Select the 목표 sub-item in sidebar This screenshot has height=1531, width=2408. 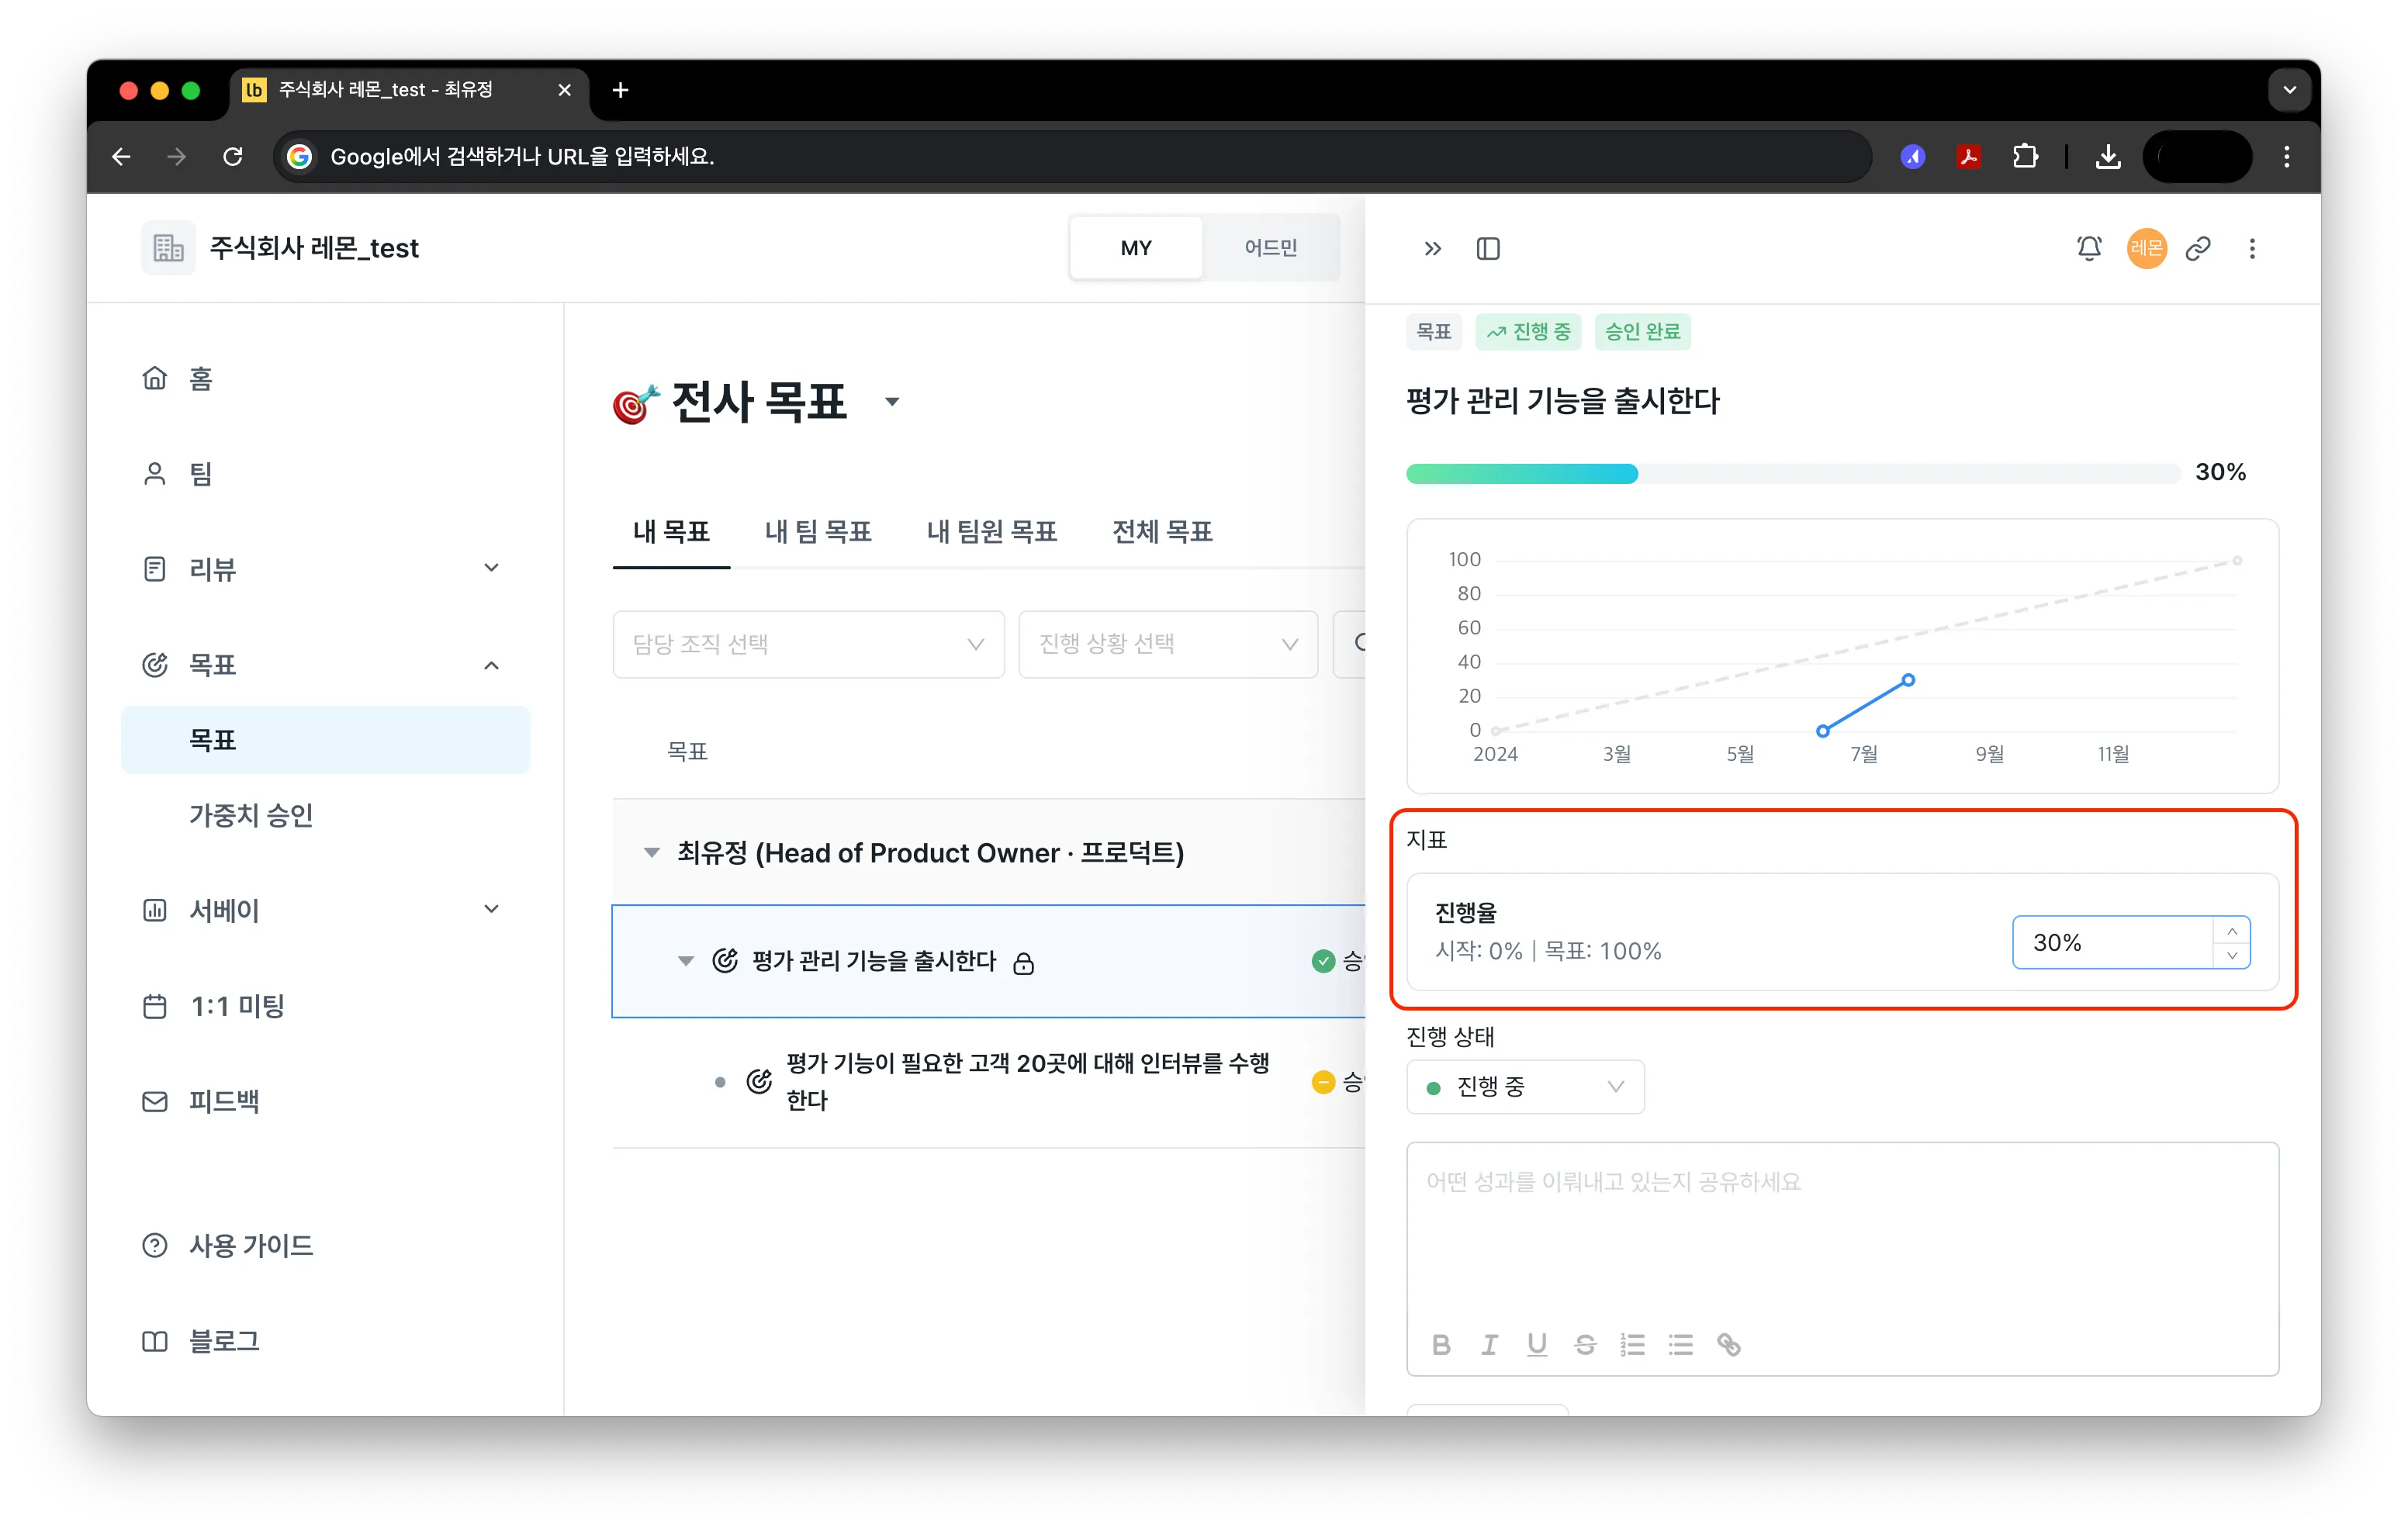point(325,740)
